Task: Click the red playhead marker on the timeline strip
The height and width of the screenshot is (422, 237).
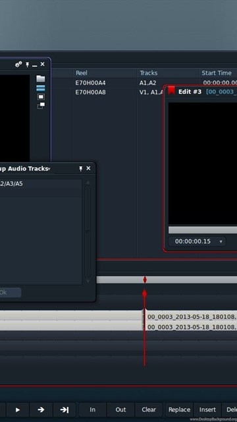Action: click(x=145, y=280)
